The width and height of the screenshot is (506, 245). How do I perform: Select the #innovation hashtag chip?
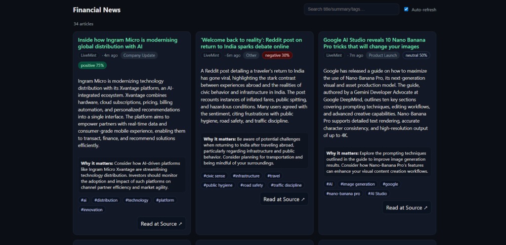(x=91, y=210)
